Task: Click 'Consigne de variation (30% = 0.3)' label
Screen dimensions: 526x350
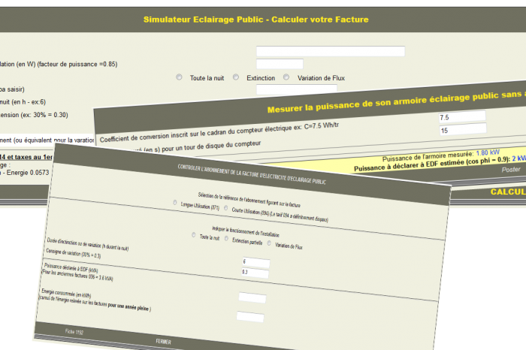Action: pyautogui.click(x=73, y=253)
